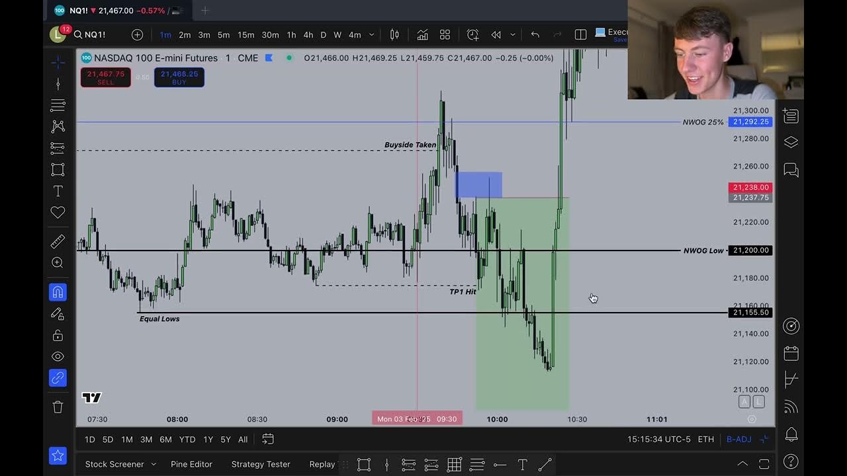Select the 6M date range
Viewport: 847px width, 476px height.
click(165, 440)
